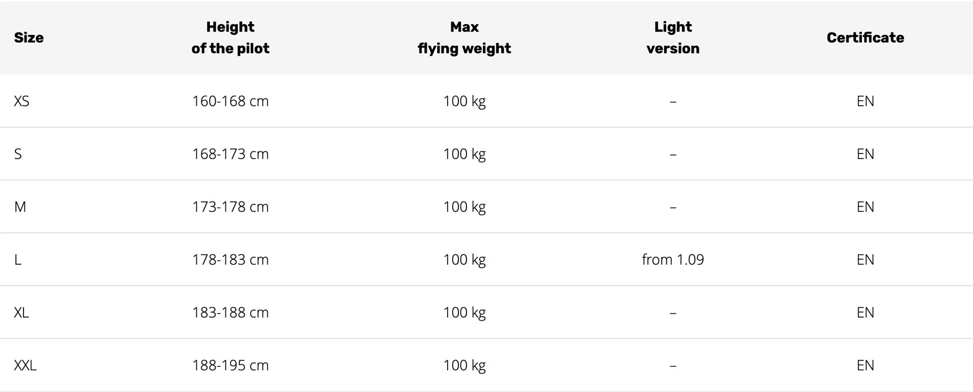
Task: Click the 188-195 cm height cell
Action: tap(230, 365)
